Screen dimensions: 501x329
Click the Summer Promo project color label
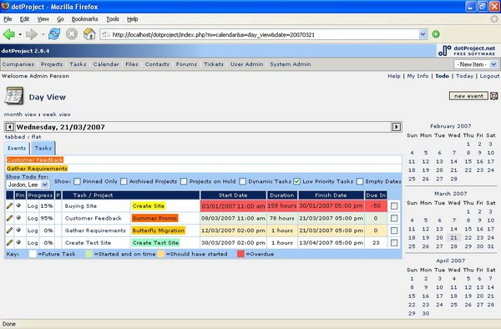[154, 218]
